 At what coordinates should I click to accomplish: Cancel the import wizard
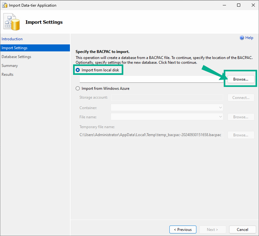click(x=242, y=230)
